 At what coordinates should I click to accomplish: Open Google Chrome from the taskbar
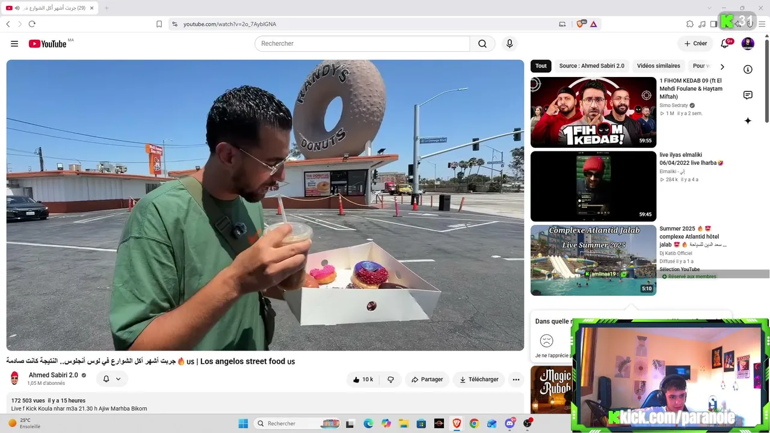[x=474, y=423]
